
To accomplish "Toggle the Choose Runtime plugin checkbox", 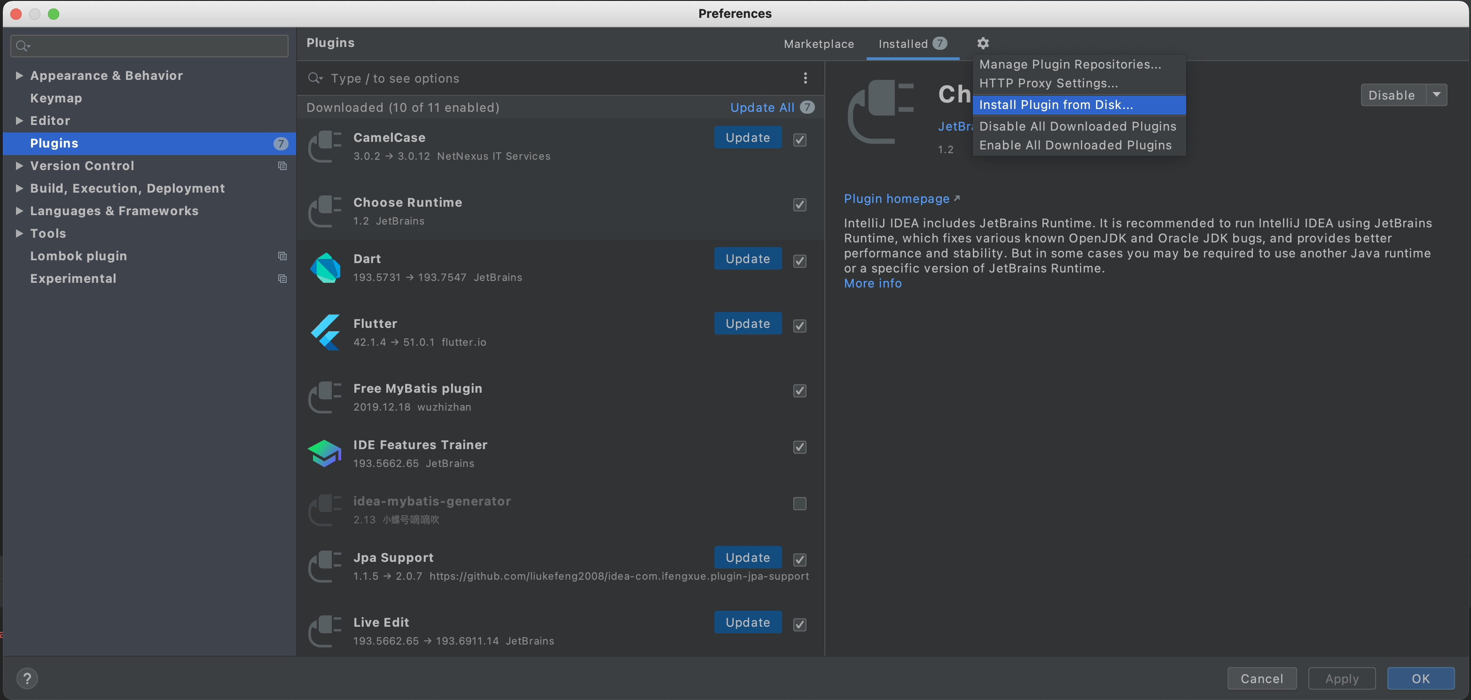I will [x=799, y=204].
